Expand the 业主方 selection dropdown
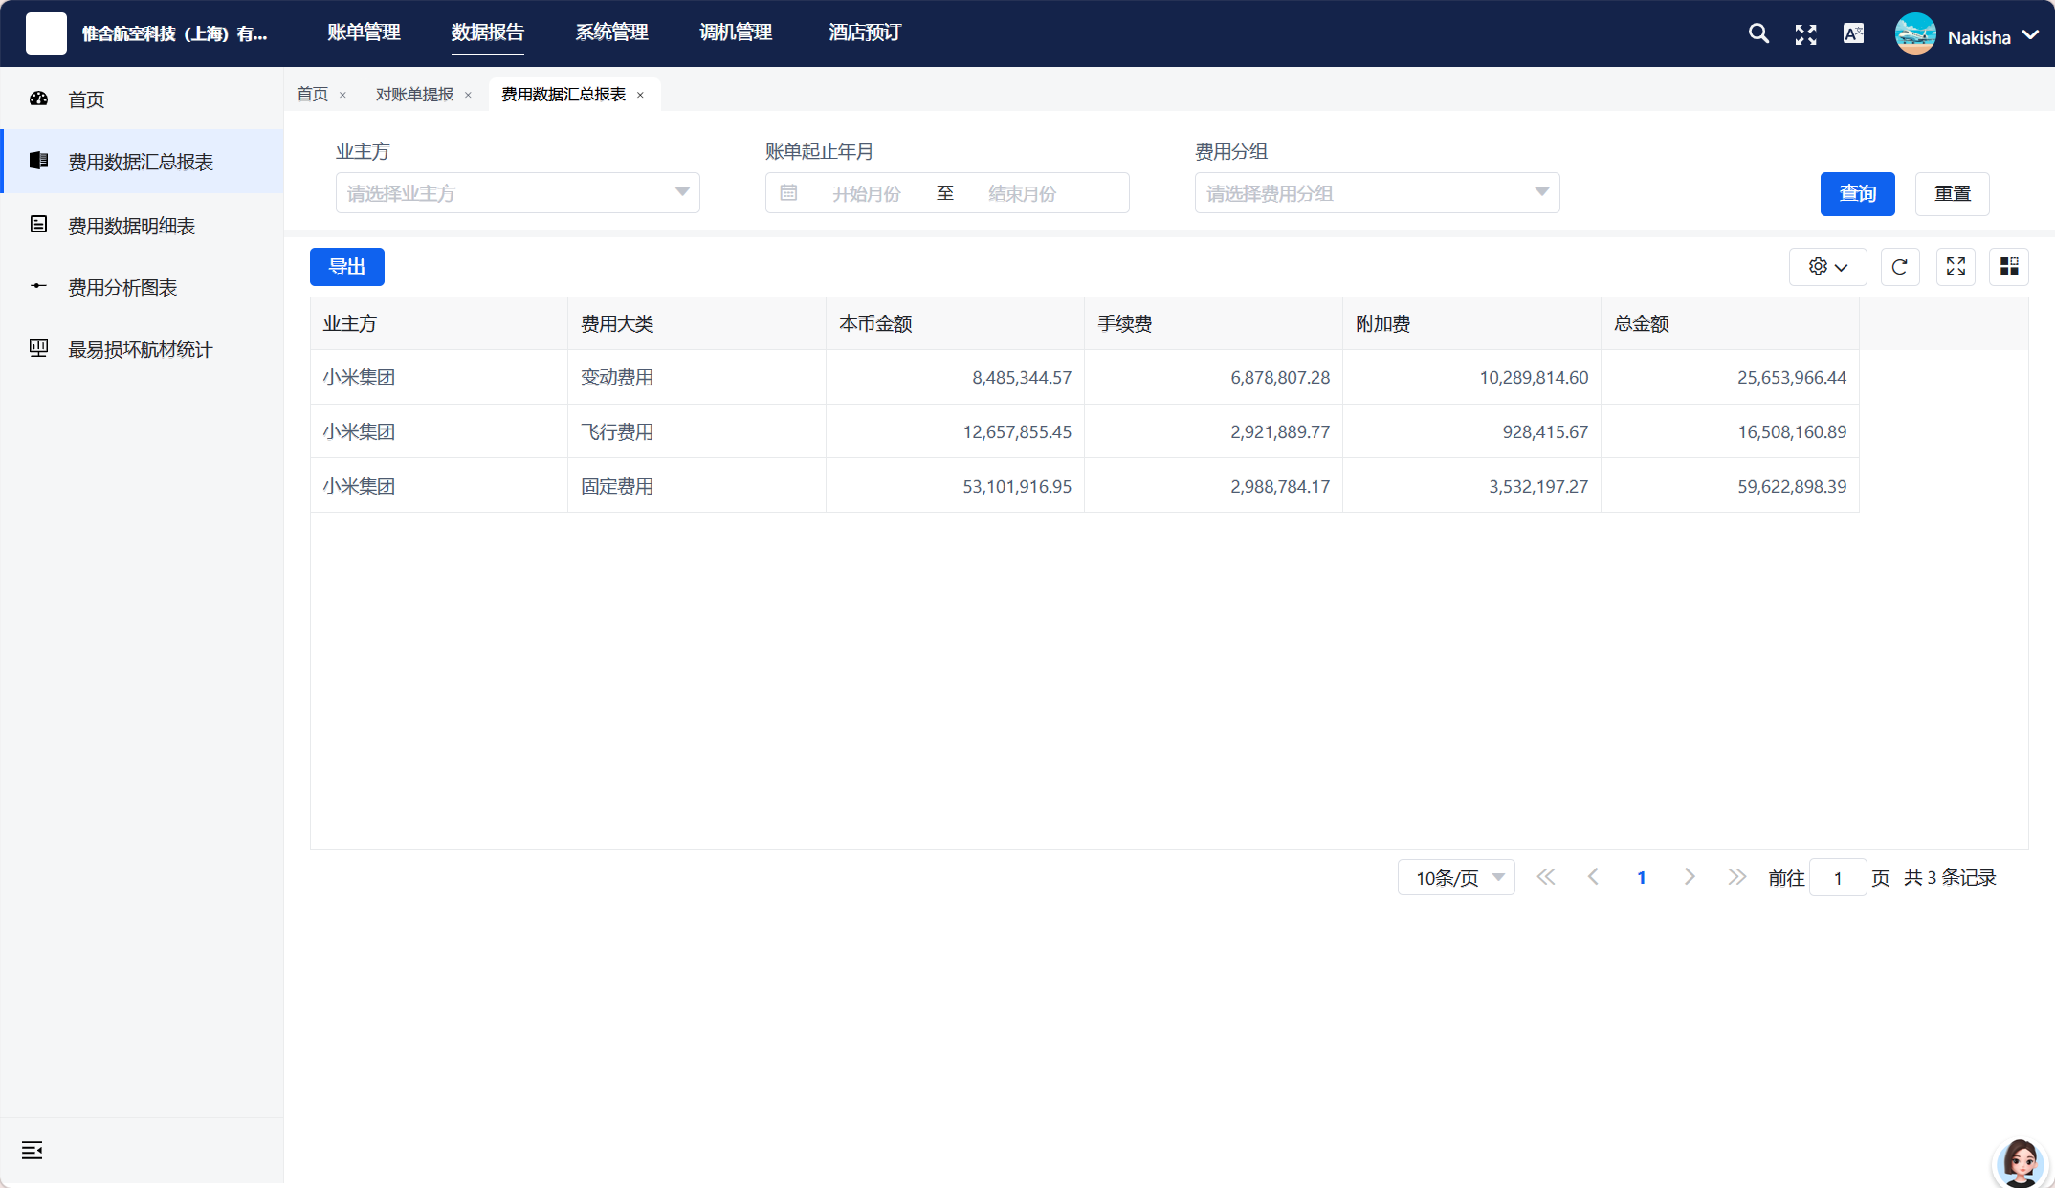Screen dimensions: 2055x1188 click(x=518, y=193)
